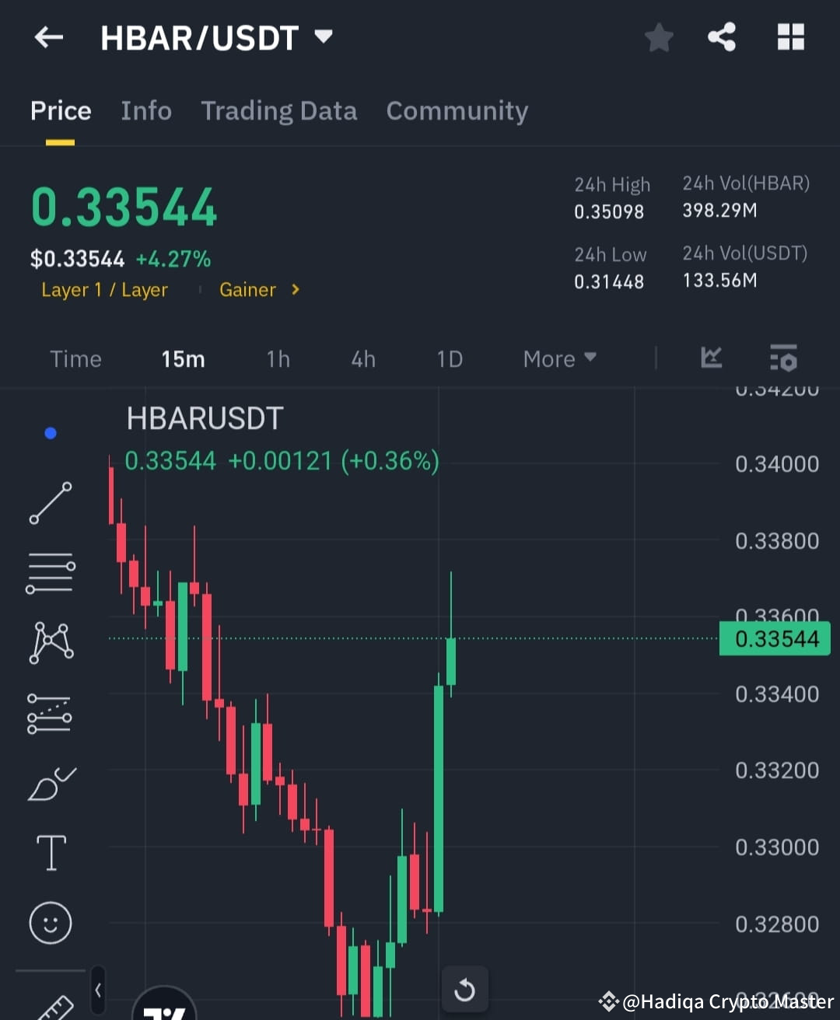Viewport: 840px width, 1020px height.
Task: Select the long position measurement tool
Action: click(x=50, y=713)
